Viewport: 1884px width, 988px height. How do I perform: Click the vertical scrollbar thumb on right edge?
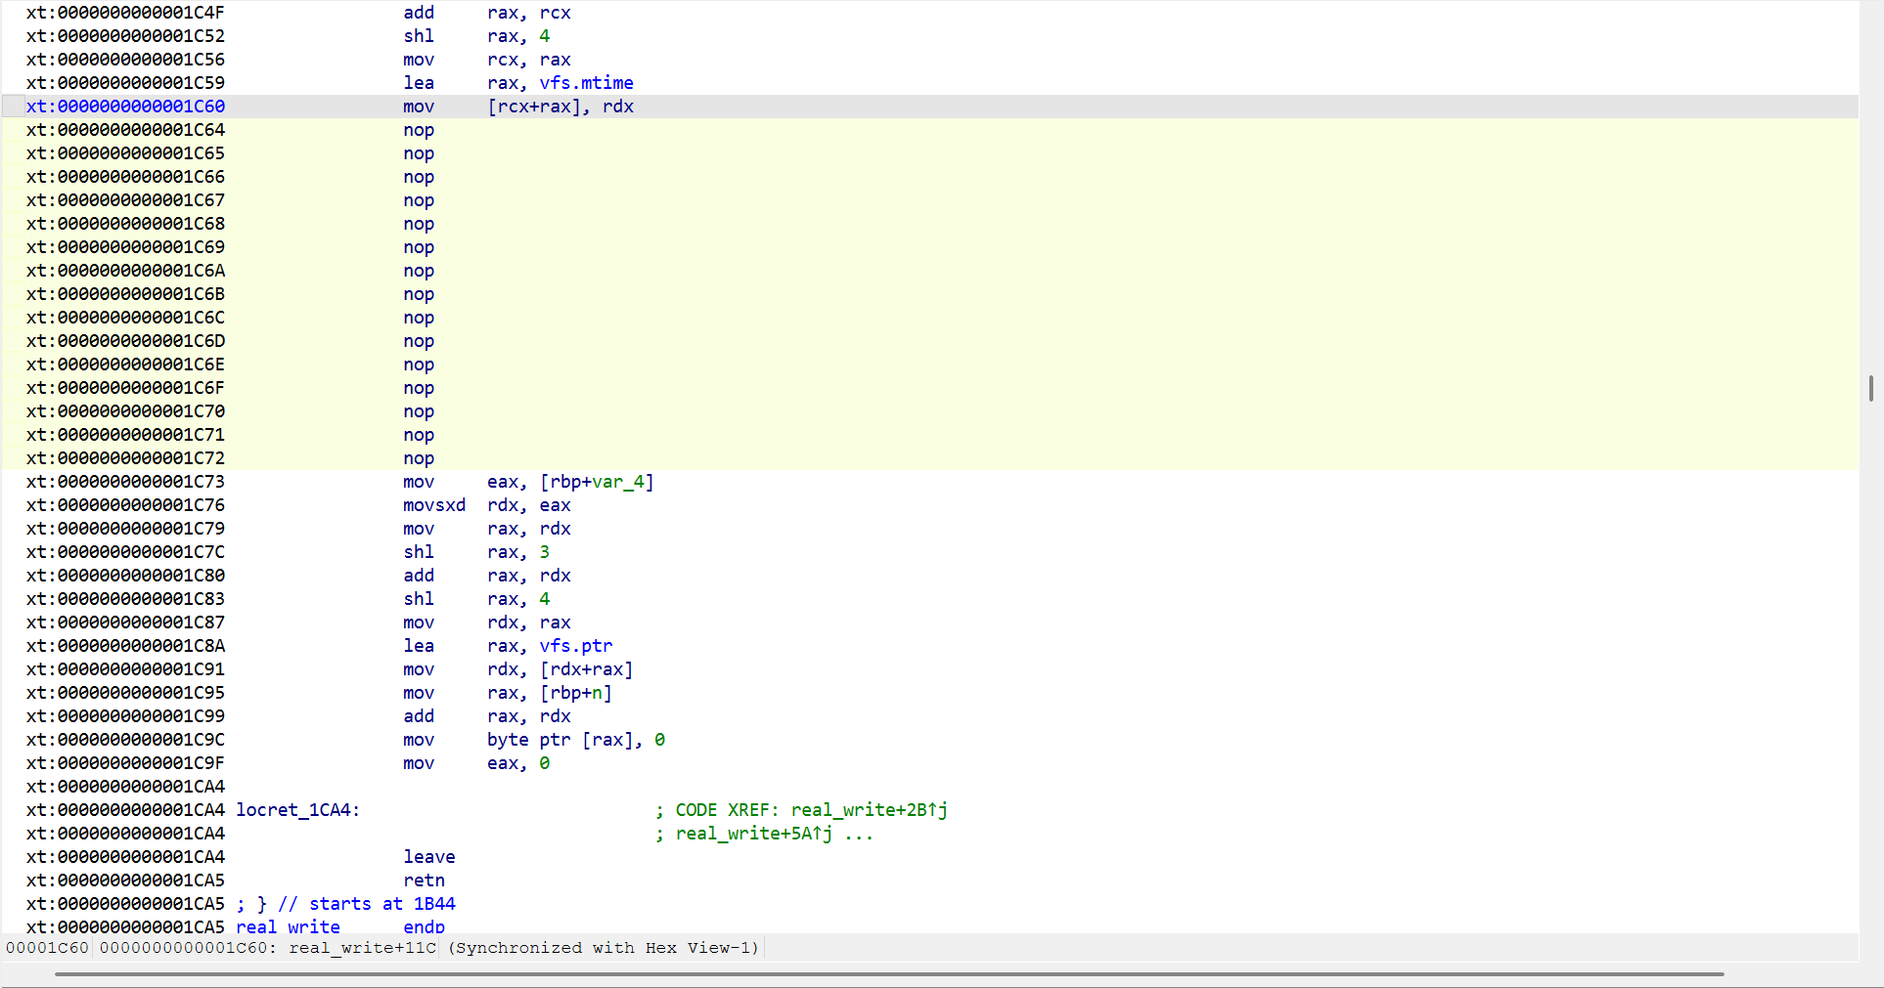pyautogui.click(x=1870, y=388)
